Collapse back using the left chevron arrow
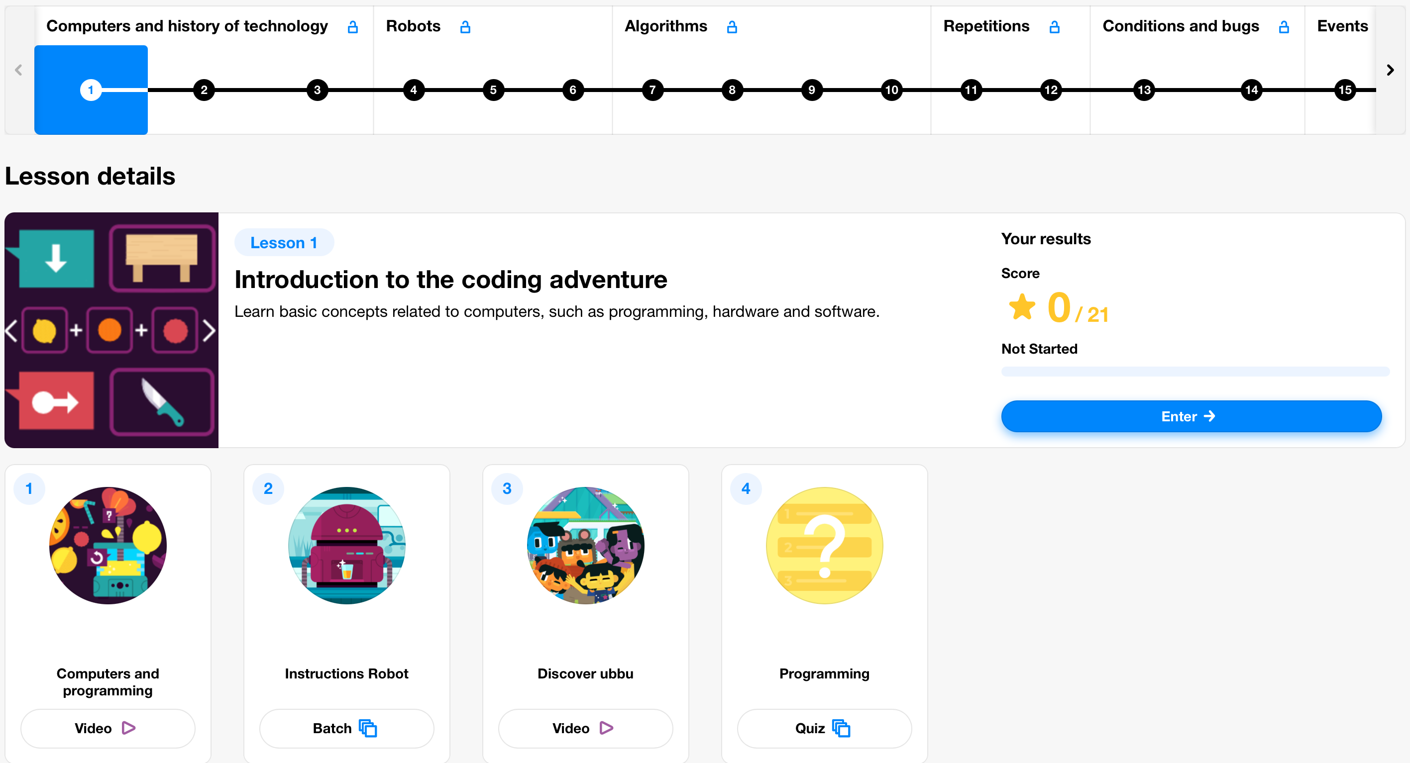The width and height of the screenshot is (1410, 763). pyautogui.click(x=18, y=70)
